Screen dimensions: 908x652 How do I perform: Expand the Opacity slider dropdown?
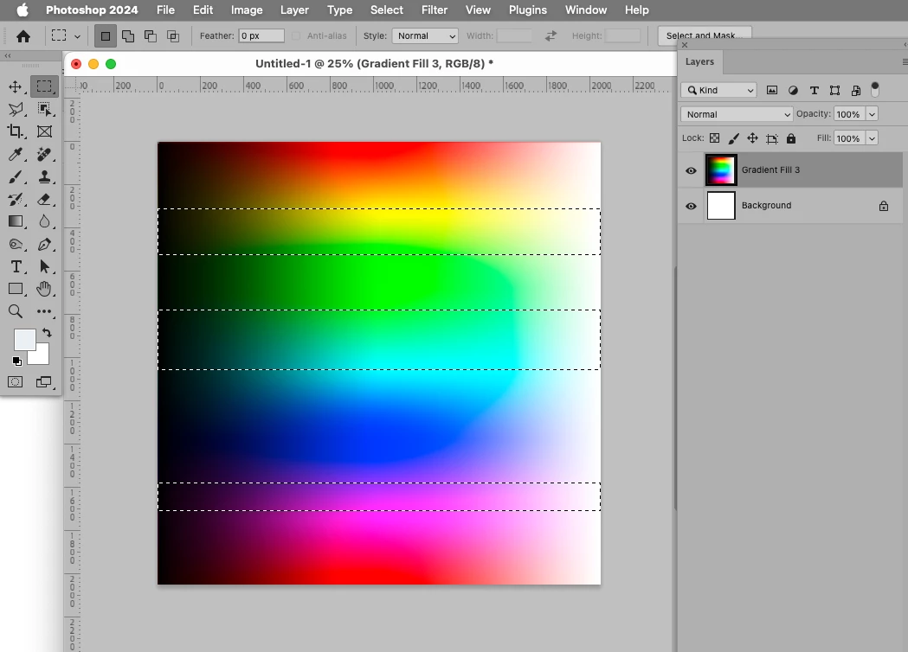(872, 114)
